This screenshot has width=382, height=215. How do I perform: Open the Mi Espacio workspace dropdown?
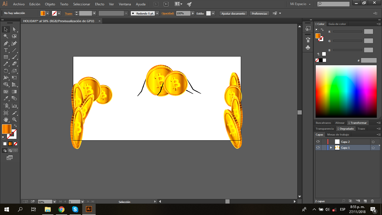click(x=300, y=4)
